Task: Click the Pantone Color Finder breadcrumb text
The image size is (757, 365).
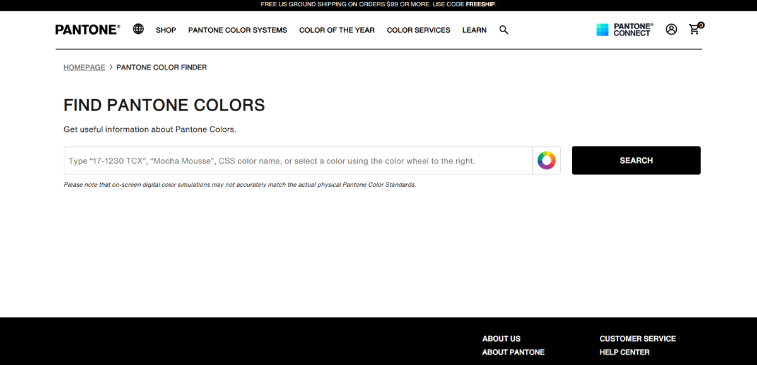Action: click(x=161, y=68)
